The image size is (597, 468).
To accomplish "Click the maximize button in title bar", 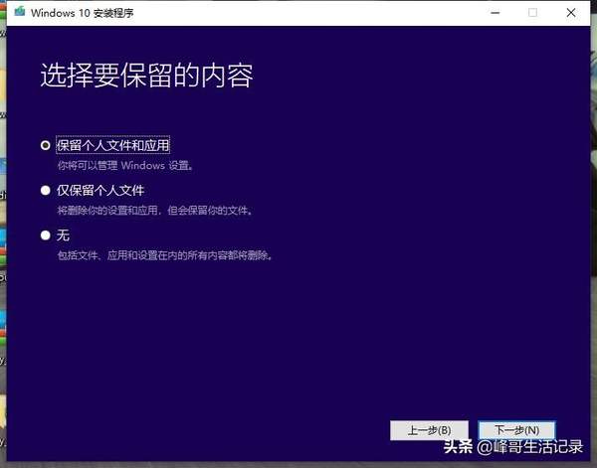I will coord(533,13).
